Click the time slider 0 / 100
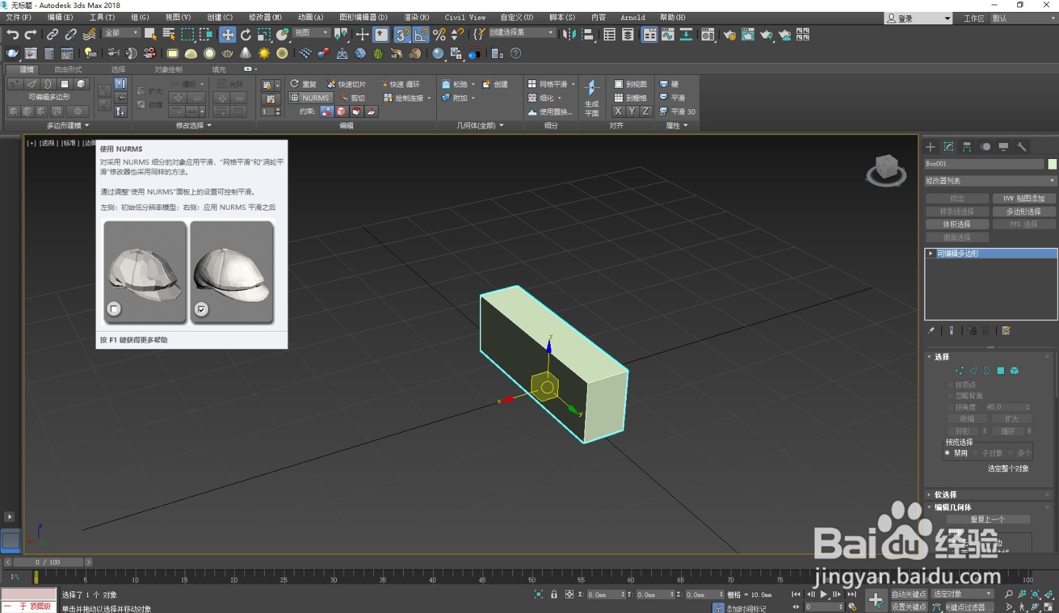 [48, 562]
